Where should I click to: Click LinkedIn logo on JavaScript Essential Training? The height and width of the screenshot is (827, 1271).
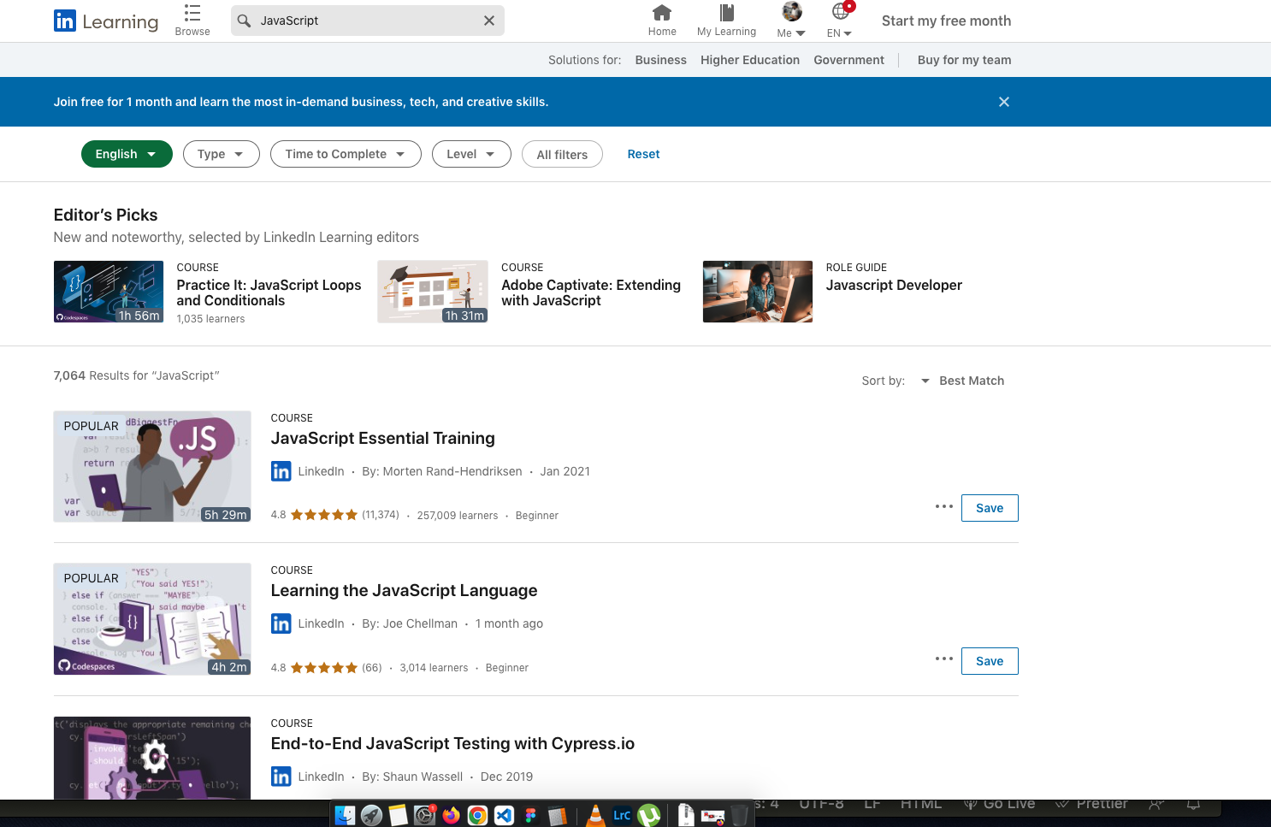click(x=281, y=471)
